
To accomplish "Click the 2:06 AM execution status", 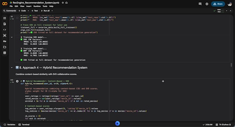I will [207, 125].
